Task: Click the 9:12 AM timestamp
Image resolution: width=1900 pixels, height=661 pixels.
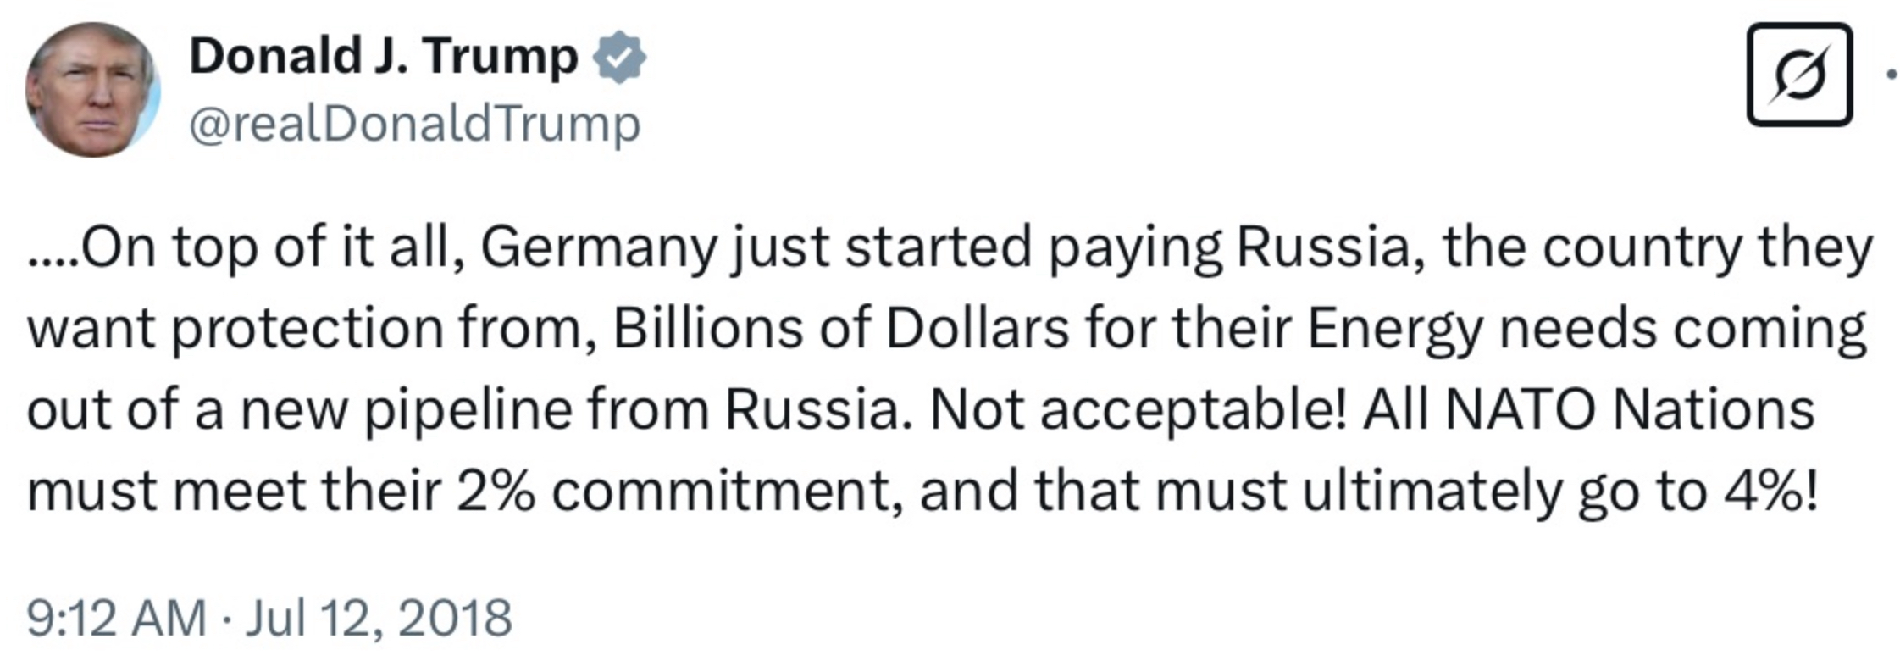Action: [x=116, y=618]
